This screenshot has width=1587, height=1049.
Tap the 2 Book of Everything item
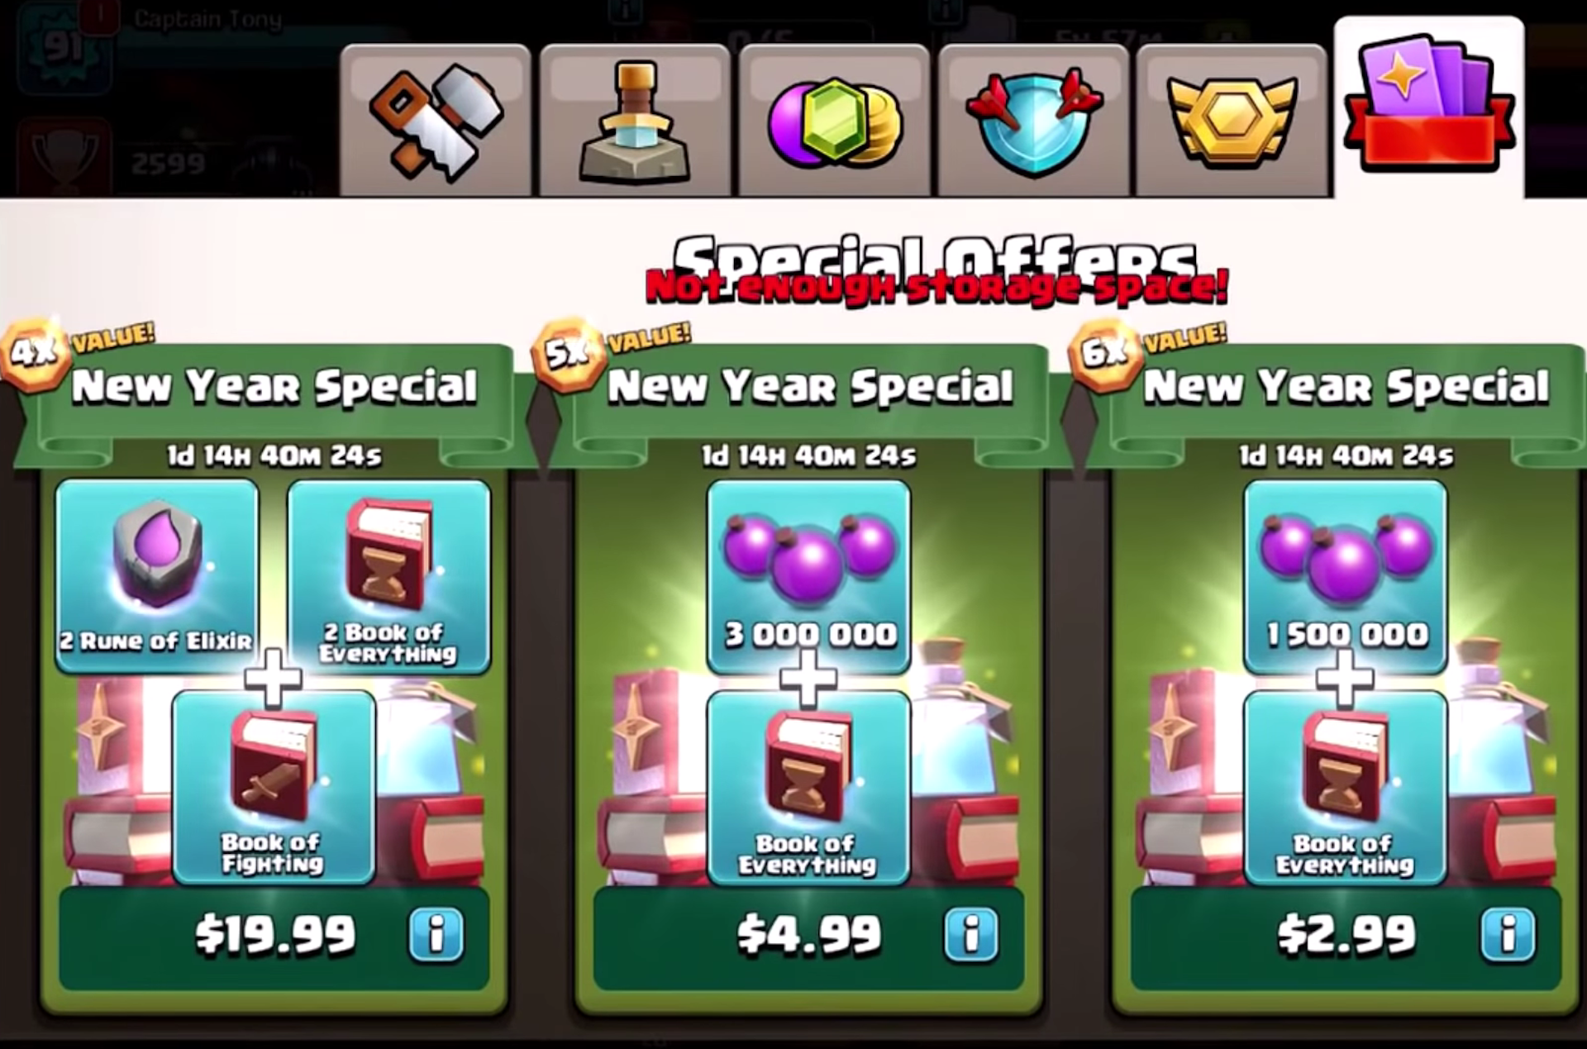[x=388, y=576]
